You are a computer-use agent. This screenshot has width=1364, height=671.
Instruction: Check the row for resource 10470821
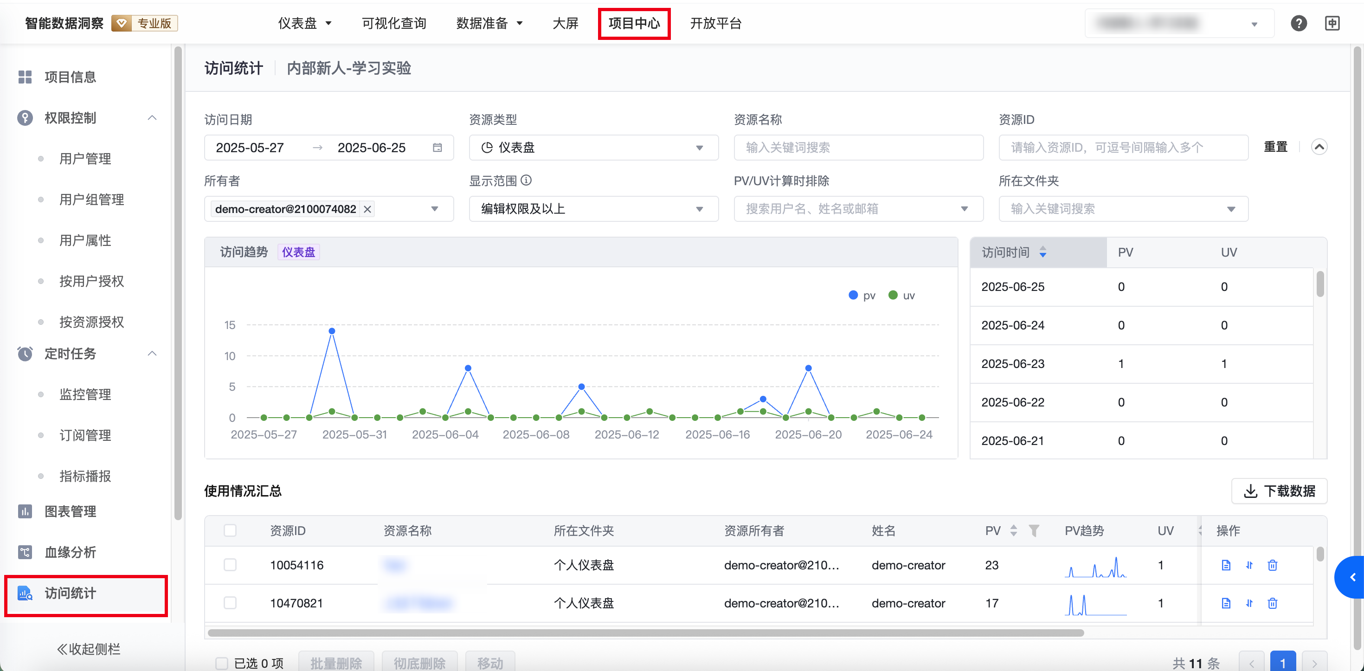point(230,603)
